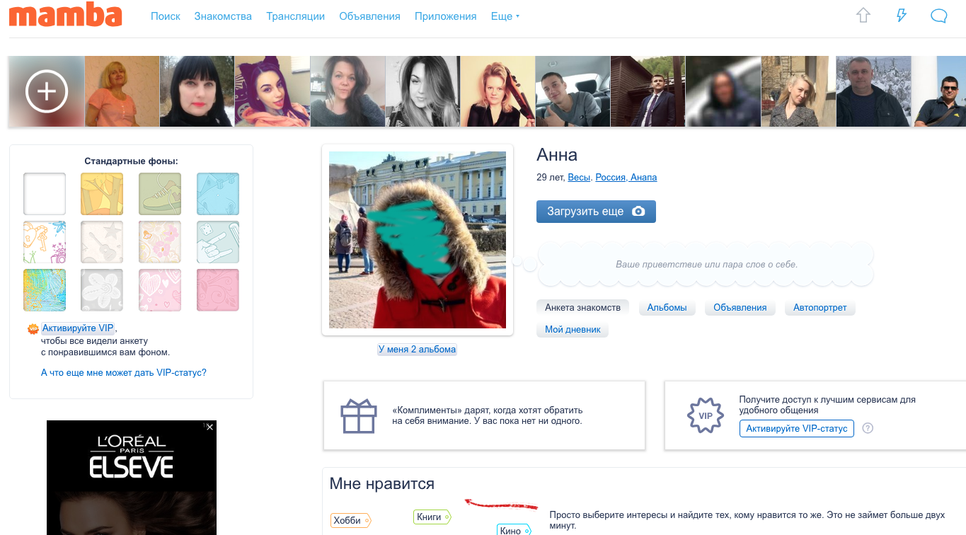Click the lightning bolt icon in header
966x535 pixels.
(901, 16)
